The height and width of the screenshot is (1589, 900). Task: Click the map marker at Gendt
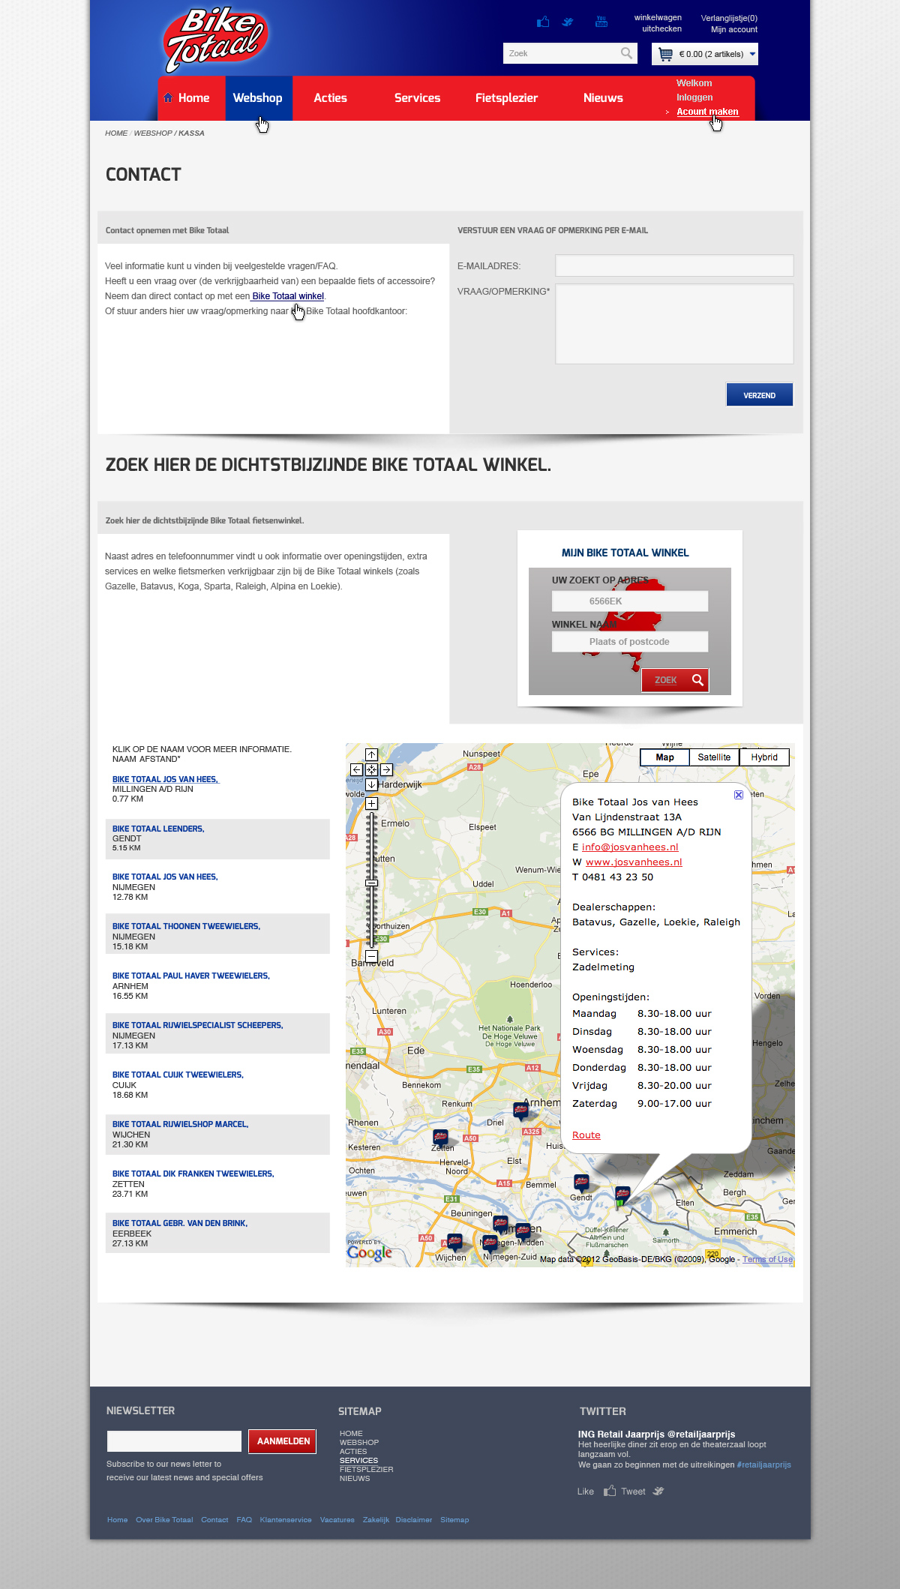pos(581,1183)
